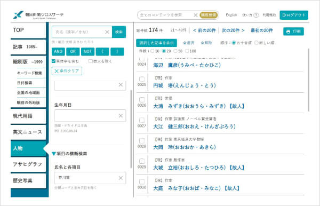Open 全国の地域面 submenu item

point(28,92)
